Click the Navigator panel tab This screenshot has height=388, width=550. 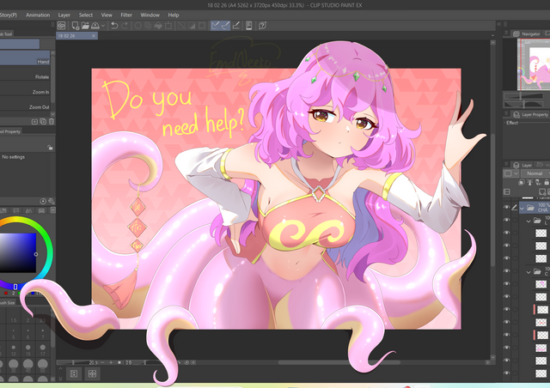point(527,34)
